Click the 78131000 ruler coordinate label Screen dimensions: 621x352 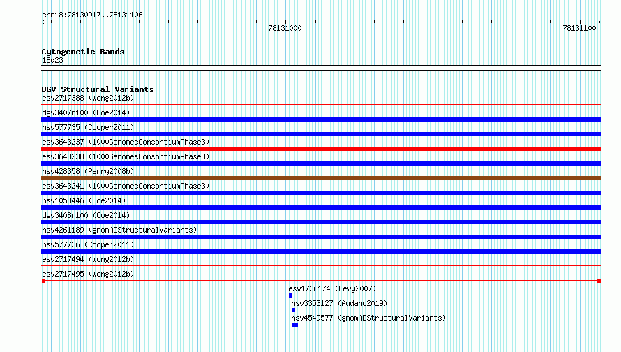tap(285, 28)
